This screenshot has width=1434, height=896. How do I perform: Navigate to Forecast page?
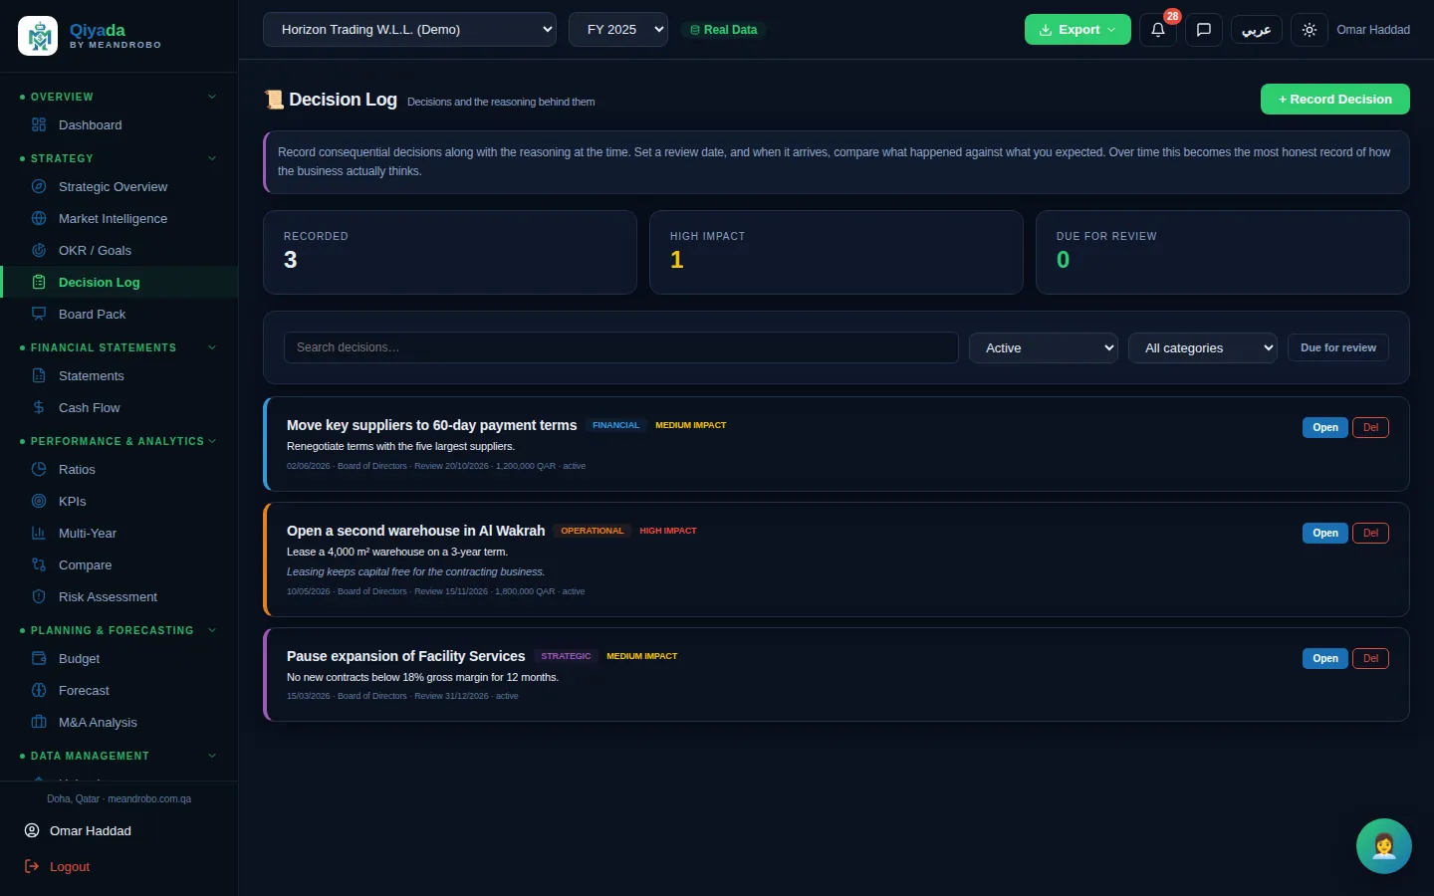pos(119,690)
